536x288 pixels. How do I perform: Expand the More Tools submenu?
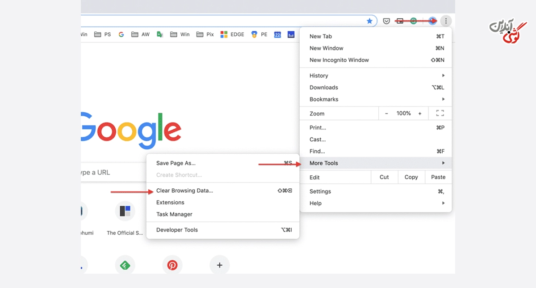(376, 163)
